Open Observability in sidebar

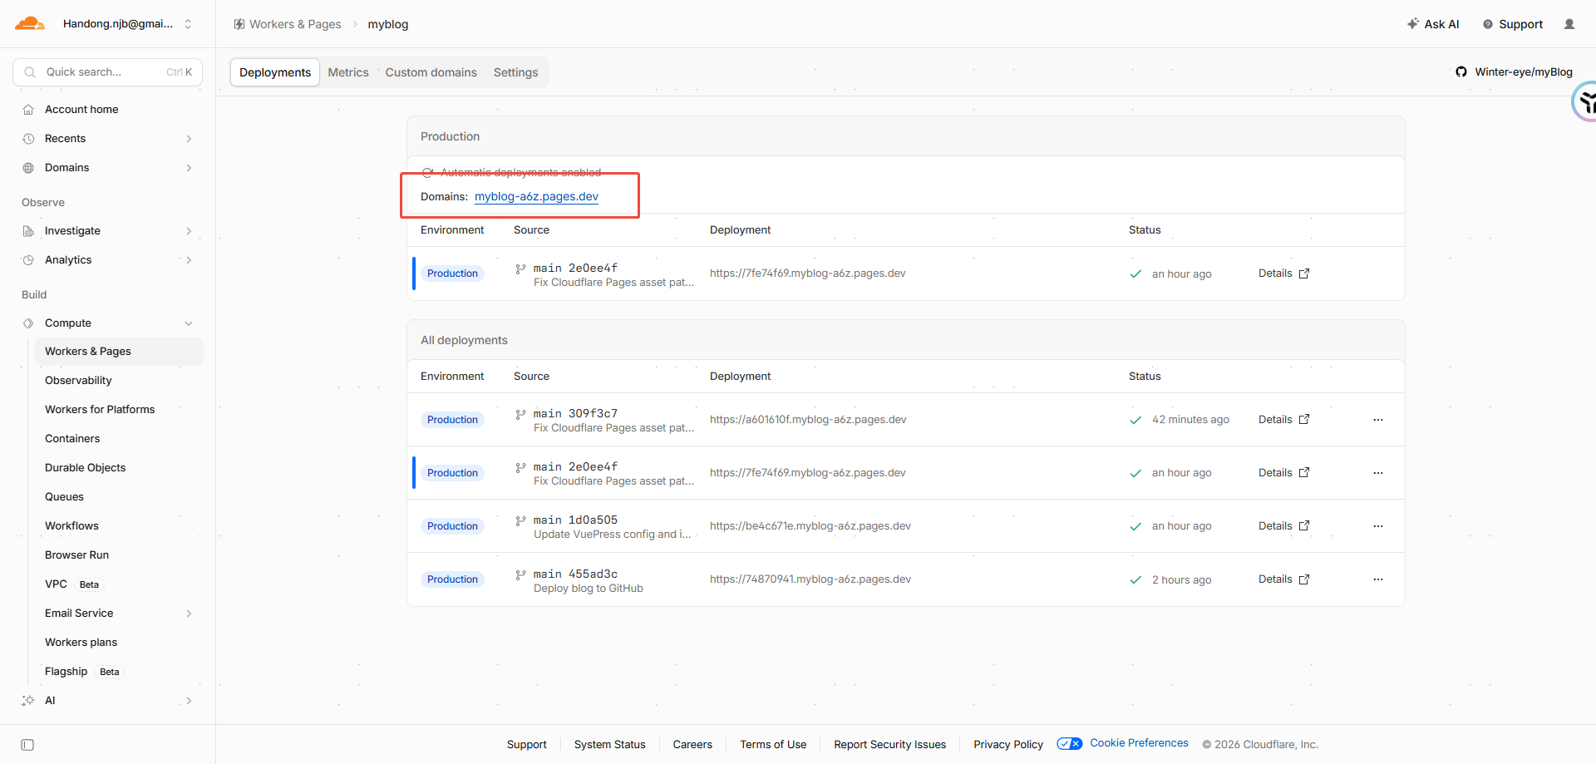(x=78, y=381)
